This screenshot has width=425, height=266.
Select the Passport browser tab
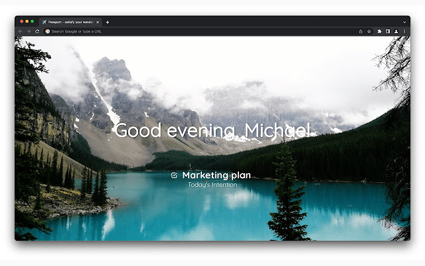coord(71,22)
